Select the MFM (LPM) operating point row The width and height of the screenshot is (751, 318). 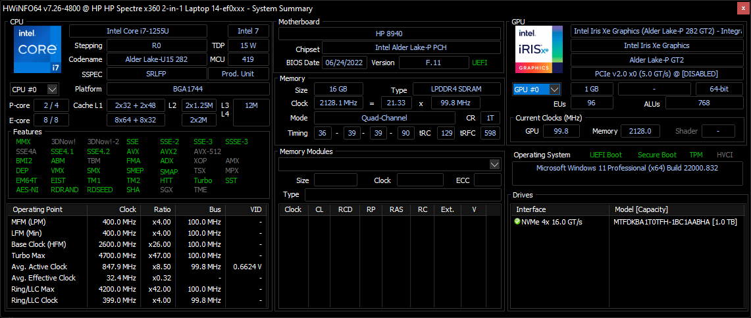pos(137,223)
